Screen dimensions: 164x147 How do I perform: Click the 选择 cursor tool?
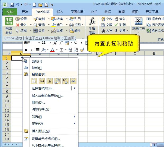(21, 31)
